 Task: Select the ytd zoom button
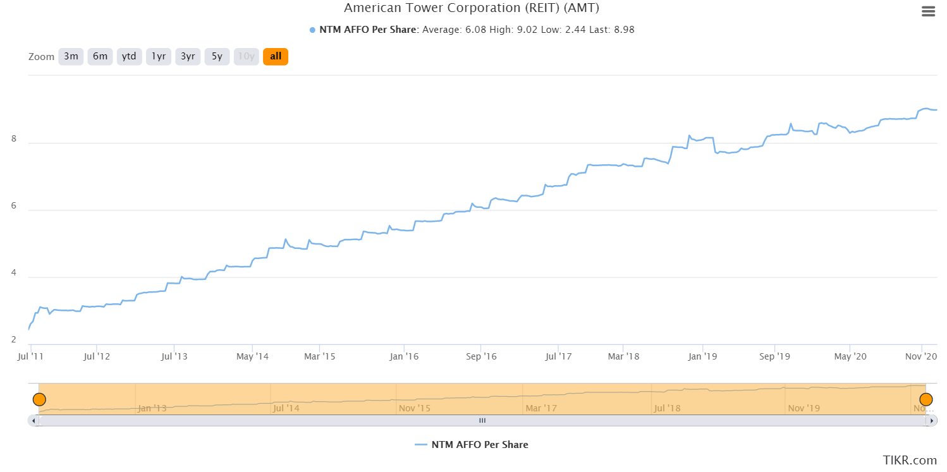coord(129,56)
